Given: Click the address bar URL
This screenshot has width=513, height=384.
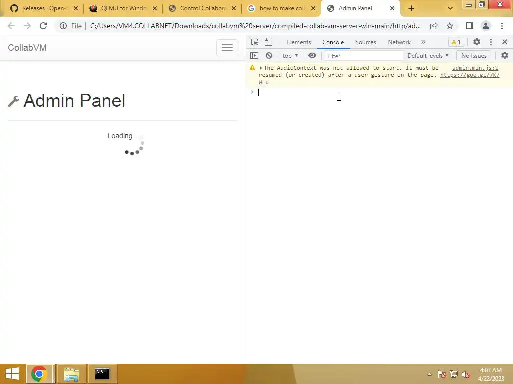Looking at the screenshot, I should pyautogui.click(x=255, y=26).
